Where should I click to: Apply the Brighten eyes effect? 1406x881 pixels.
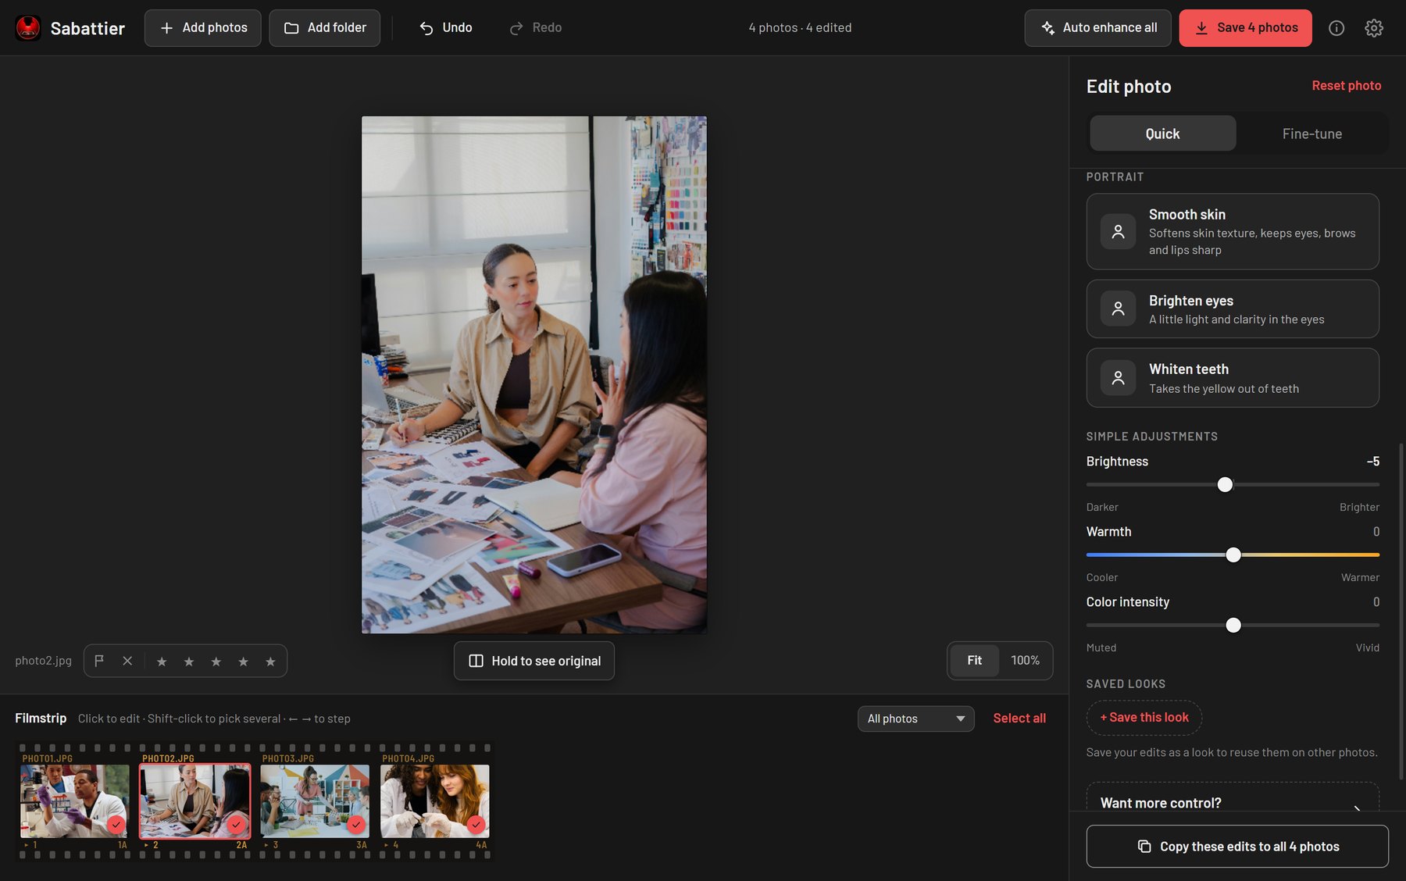coord(1233,309)
